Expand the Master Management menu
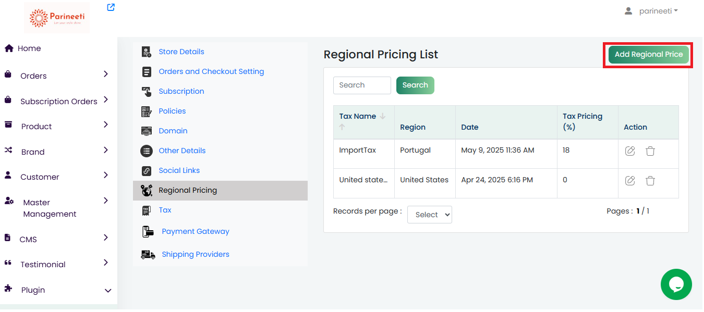 pyautogui.click(x=57, y=208)
